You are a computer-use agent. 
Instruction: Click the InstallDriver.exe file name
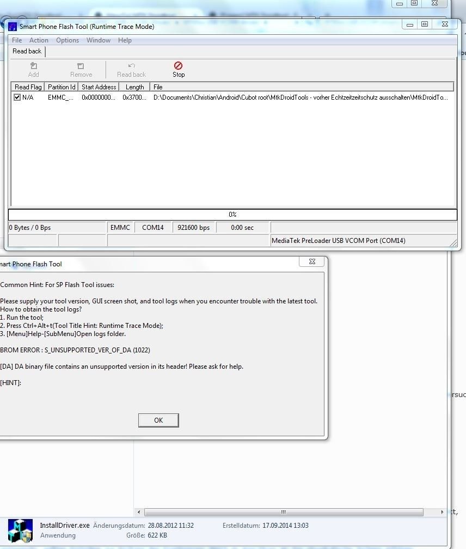65,525
